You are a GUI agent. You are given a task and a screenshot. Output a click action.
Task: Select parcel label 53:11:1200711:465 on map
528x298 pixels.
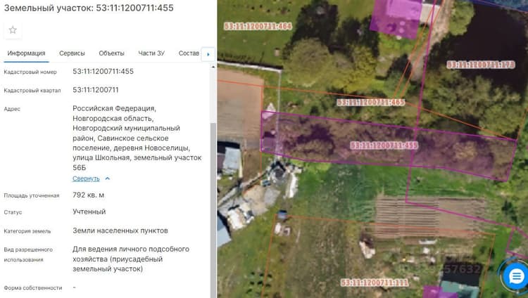pos(371,102)
